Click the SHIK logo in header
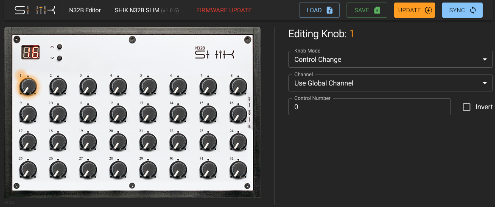 35,10
